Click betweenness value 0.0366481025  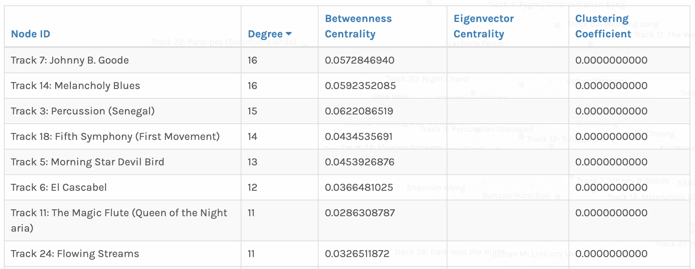point(359,187)
